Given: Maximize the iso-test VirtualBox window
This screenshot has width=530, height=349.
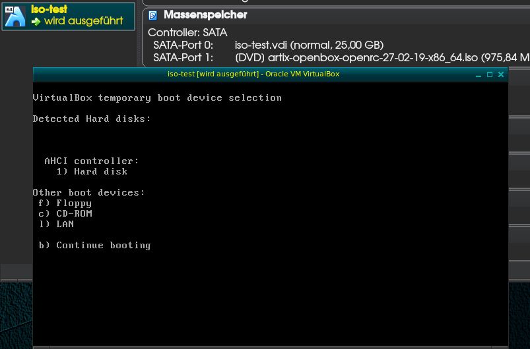Looking at the screenshot, I should click(x=490, y=74).
